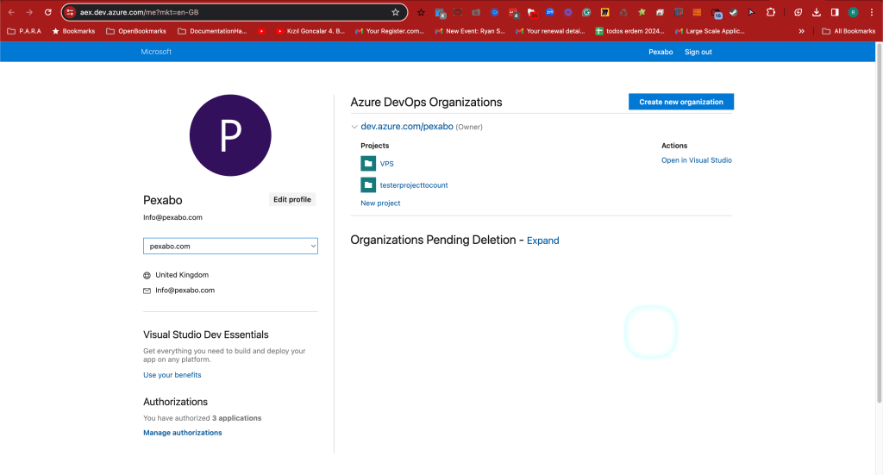
Task: Click the Info@pexabo.com text beside envelope
Action: [185, 291]
